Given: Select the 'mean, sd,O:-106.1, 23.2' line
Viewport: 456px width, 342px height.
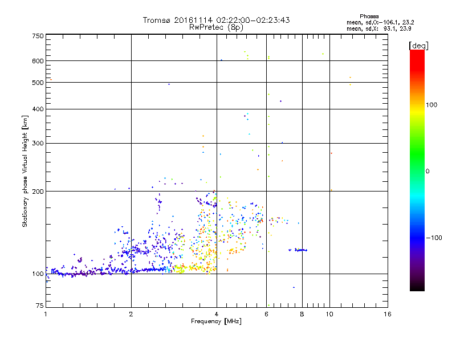Looking at the screenshot, I should [x=380, y=22].
